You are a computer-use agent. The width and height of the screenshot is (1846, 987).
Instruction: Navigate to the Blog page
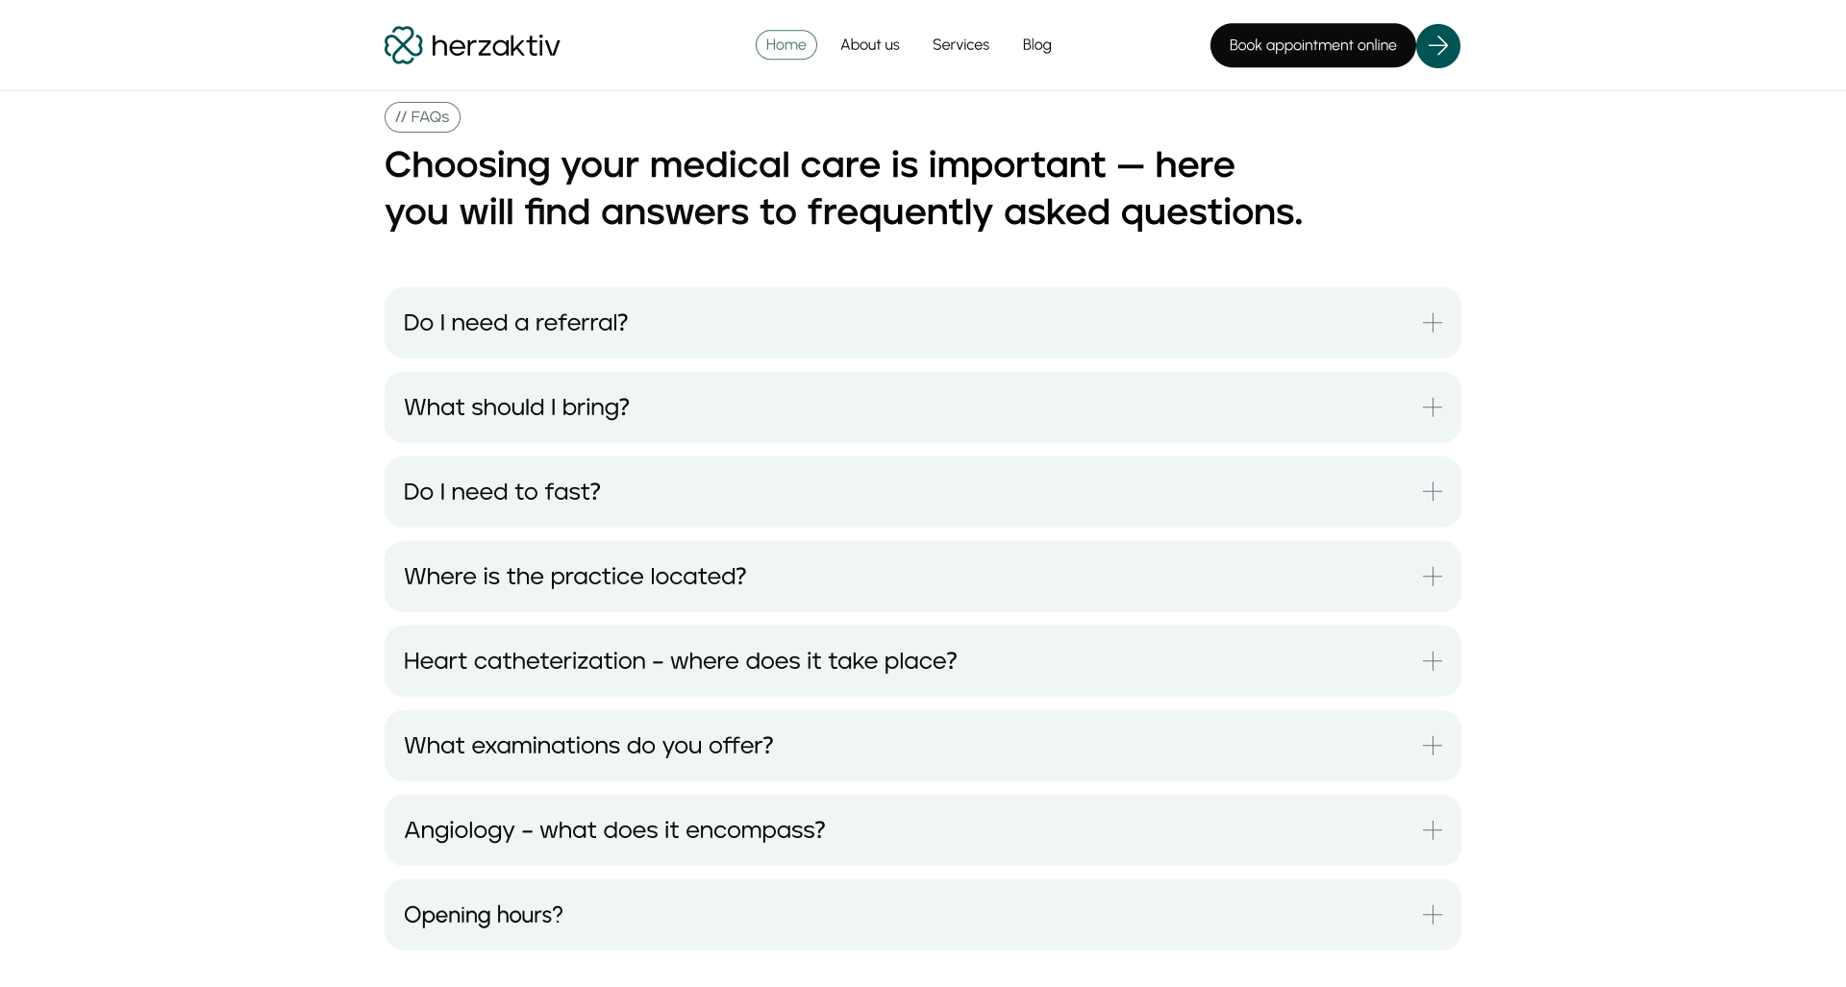coord(1036,45)
